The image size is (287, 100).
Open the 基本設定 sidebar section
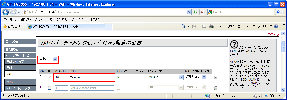[20, 41]
